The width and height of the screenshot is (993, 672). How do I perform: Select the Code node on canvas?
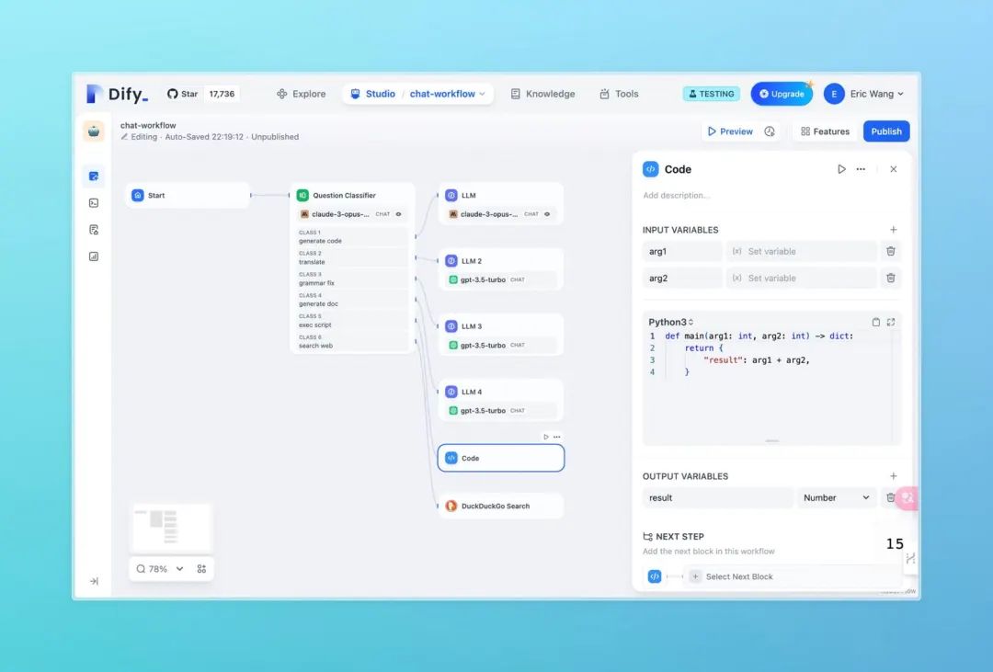coord(500,458)
